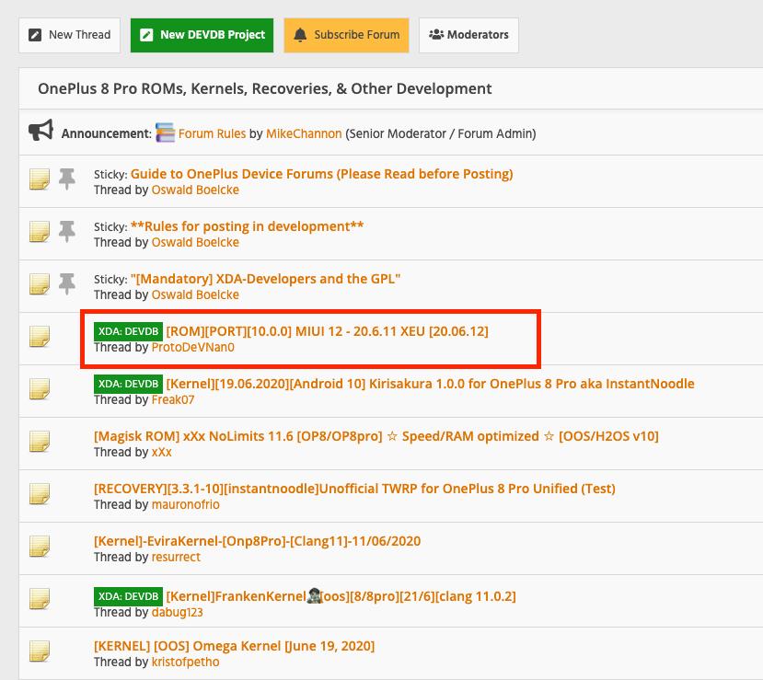Click XDA: DEVDB badge on MIUI 12 thread
763x680 pixels.
129,331
